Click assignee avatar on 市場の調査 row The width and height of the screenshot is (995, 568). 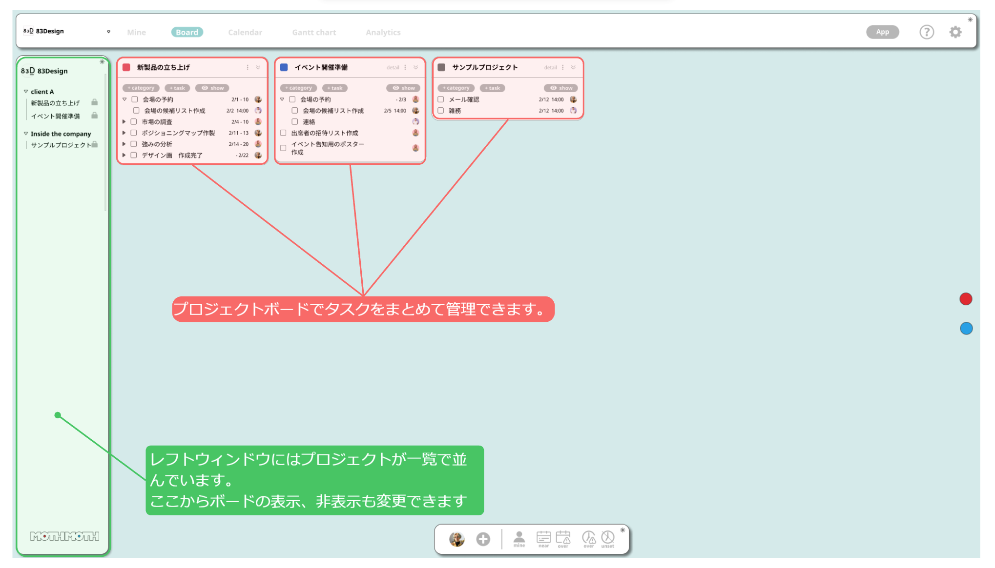[x=258, y=122]
